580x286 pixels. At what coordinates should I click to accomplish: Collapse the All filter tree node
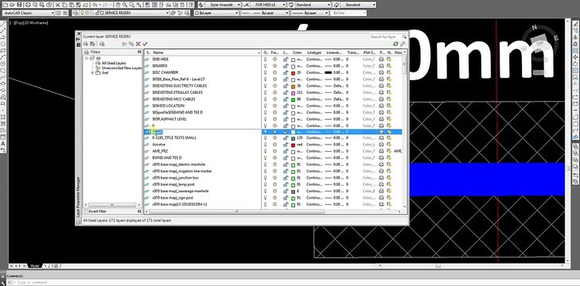click(87, 58)
